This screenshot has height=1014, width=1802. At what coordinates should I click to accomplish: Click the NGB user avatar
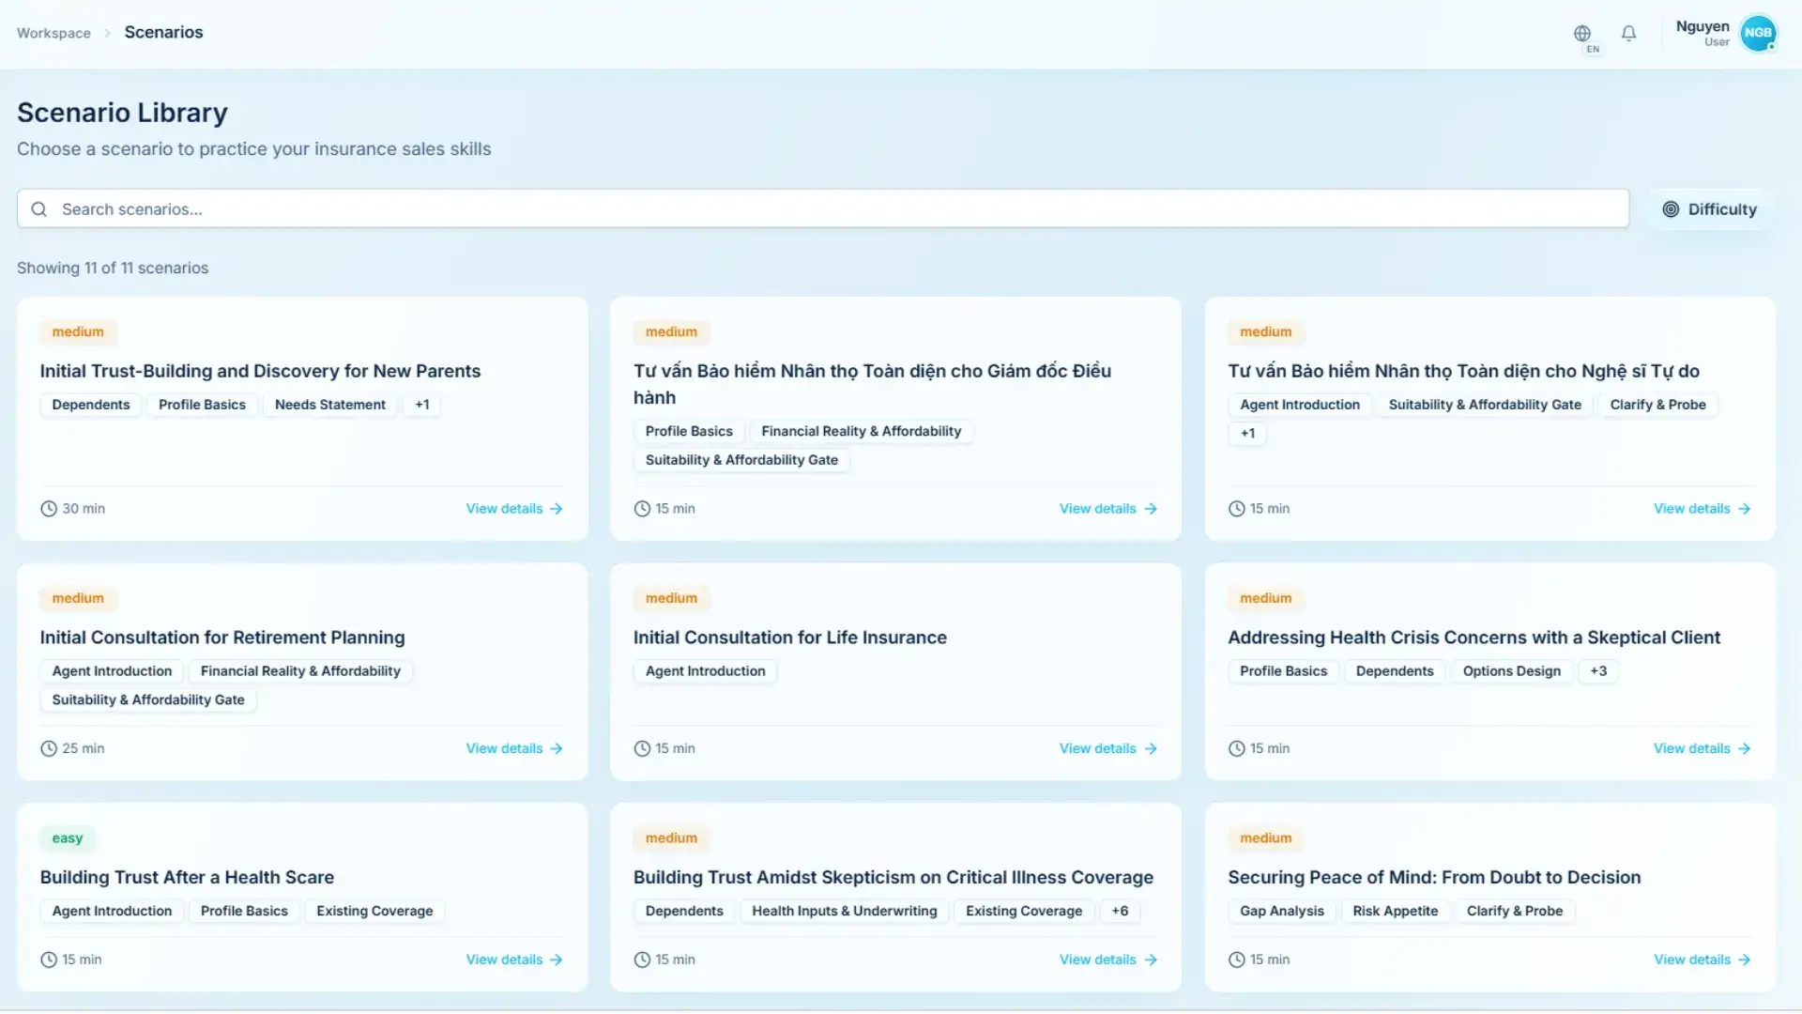1758,33
